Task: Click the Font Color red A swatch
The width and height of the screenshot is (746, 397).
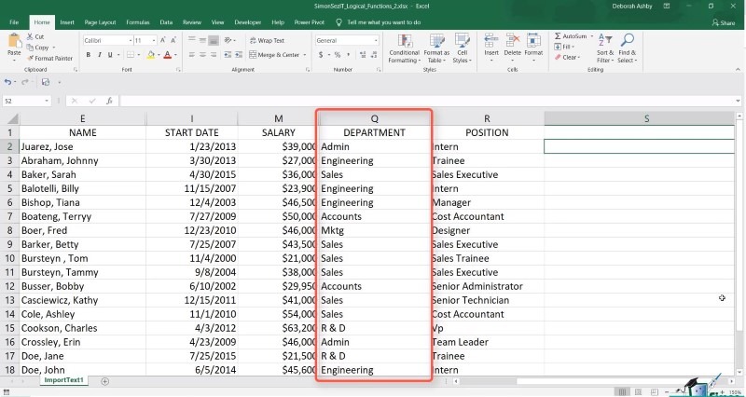Action: 167,55
